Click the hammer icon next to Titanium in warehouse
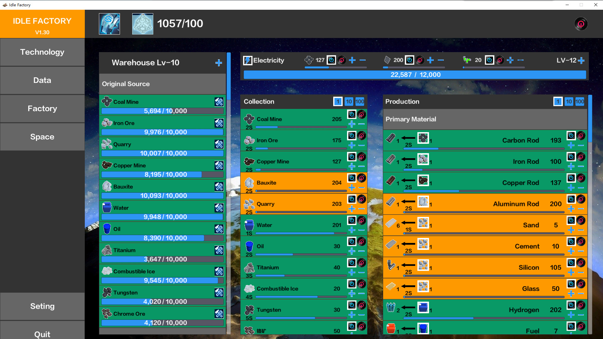Screen dimensions: 603x339 (219, 250)
